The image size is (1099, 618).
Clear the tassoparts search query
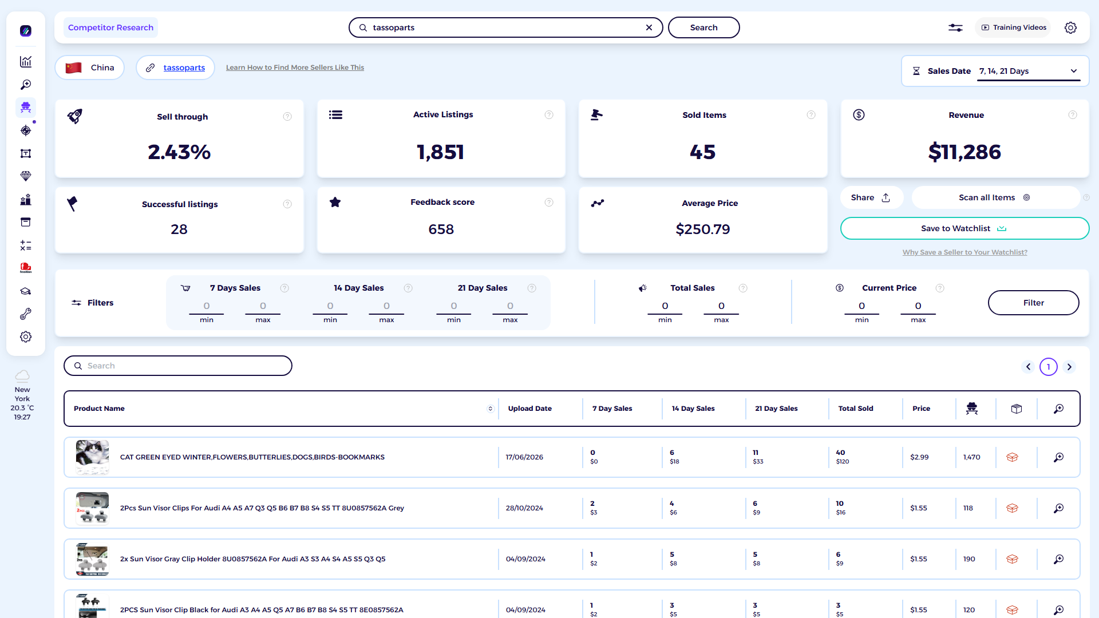pos(649,27)
